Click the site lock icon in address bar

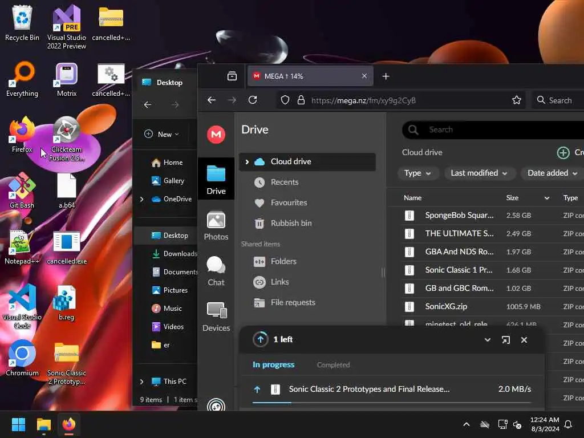tap(301, 100)
